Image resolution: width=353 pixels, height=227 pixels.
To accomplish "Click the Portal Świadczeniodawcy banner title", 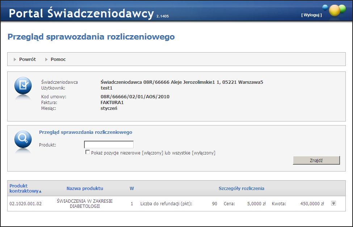I will (81, 13).
